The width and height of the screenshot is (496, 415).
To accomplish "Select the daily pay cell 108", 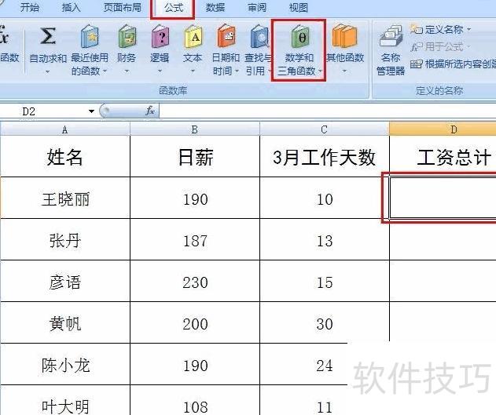I will point(194,400).
